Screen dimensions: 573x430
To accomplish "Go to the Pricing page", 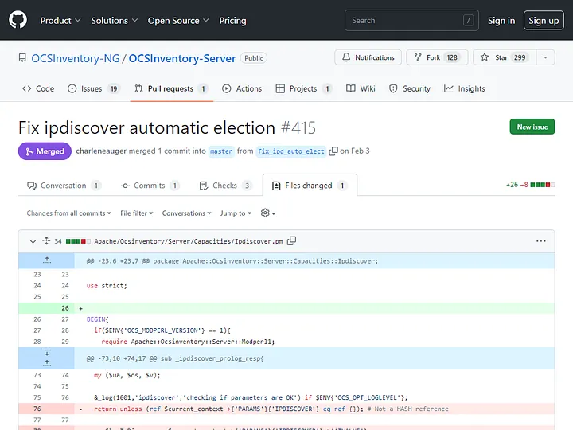I will pos(232,21).
